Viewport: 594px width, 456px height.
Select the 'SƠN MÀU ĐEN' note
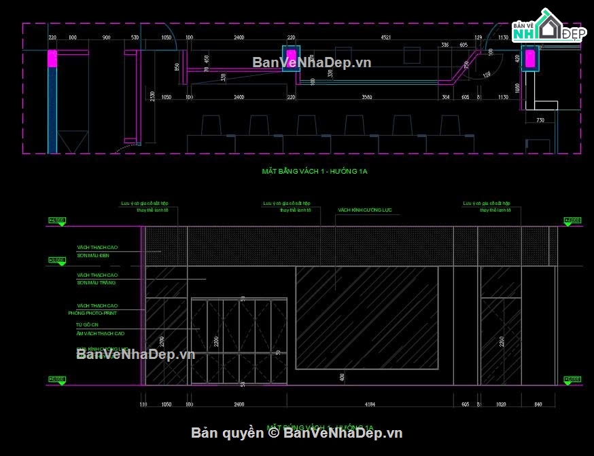tap(93, 256)
